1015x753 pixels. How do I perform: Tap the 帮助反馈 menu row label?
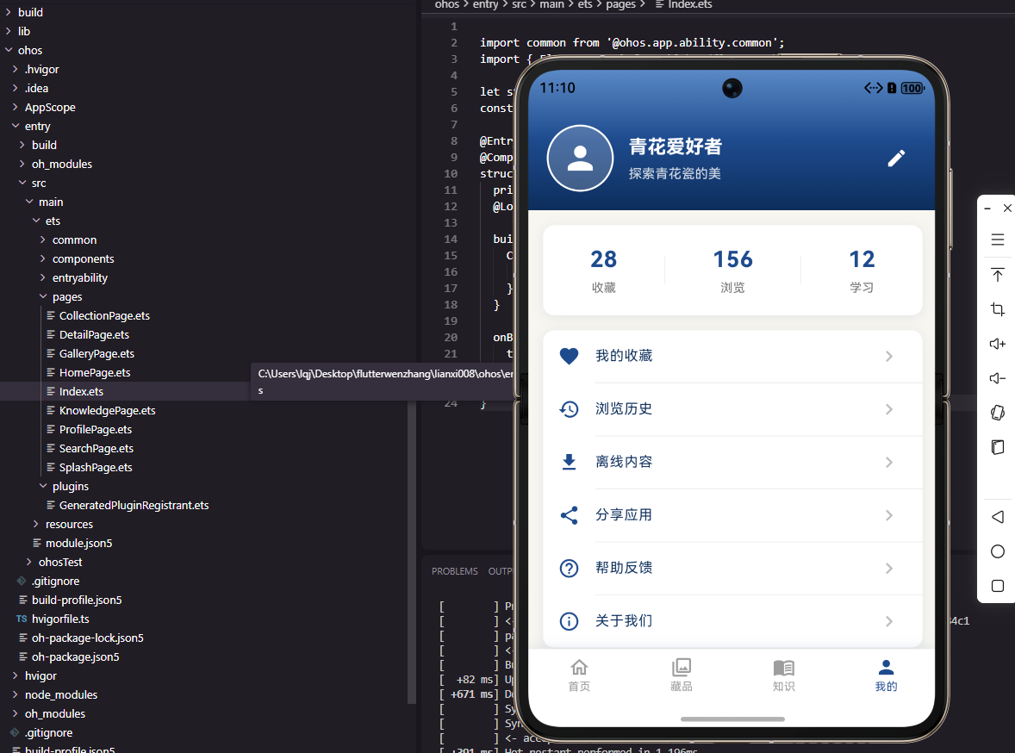click(x=623, y=568)
